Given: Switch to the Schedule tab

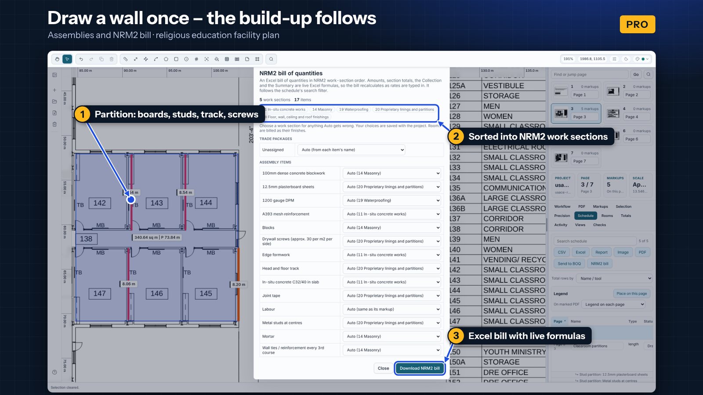Looking at the screenshot, I should tap(585, 215).
